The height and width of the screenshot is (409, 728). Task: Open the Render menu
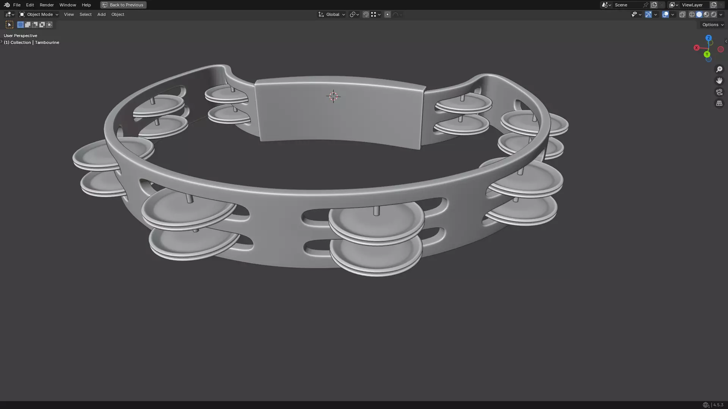pyautogui.click(x=47, y=5)
